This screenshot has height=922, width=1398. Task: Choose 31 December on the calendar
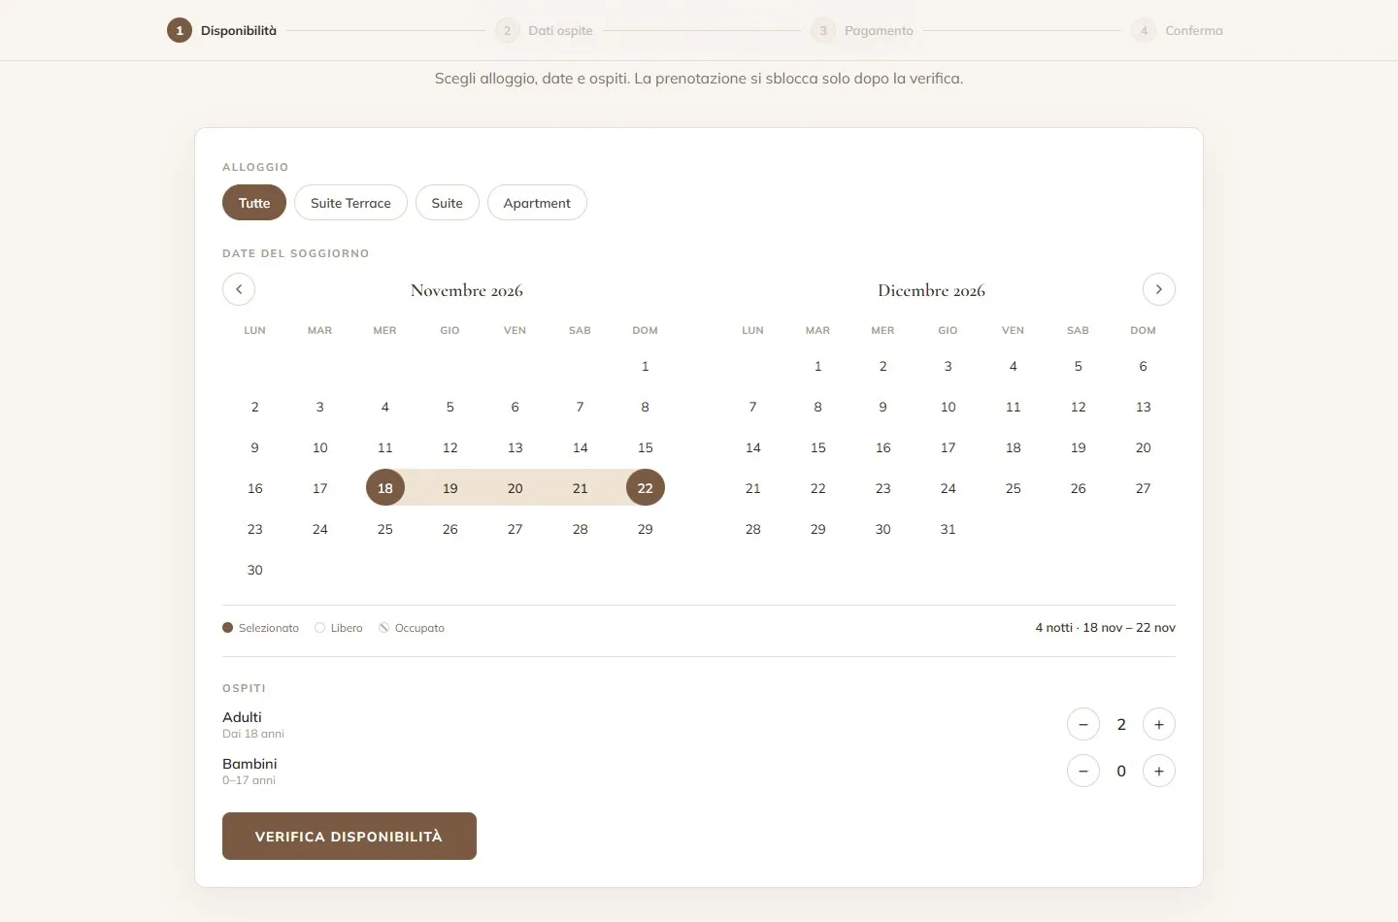click(949, 529)
